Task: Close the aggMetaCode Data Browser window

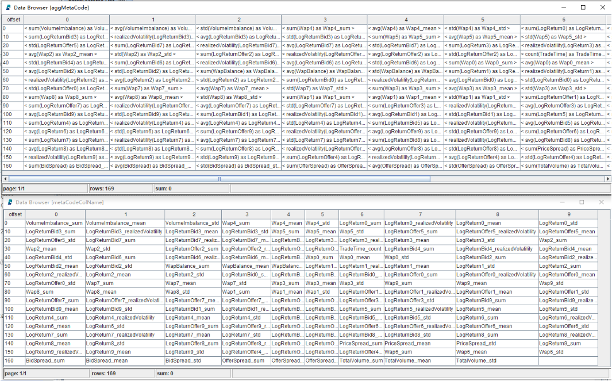Action: pos(603,7)
